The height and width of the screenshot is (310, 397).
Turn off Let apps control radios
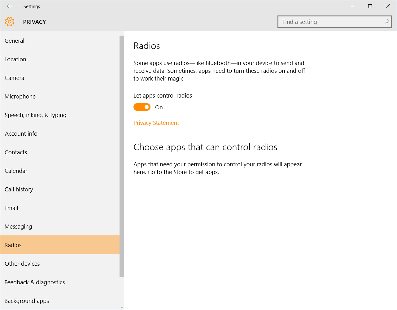pyautogui.click(x=142, y=107)
